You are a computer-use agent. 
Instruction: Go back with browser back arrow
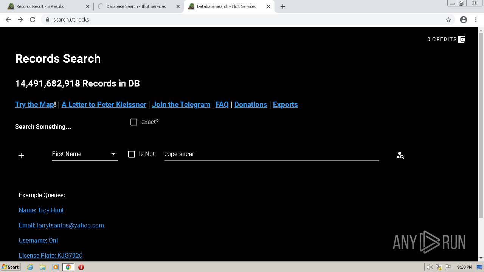coord(8,20)
